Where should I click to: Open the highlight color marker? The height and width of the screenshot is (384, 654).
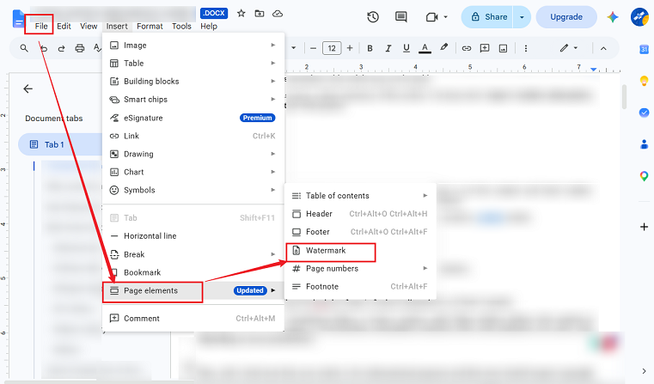[x=443, y=47]
